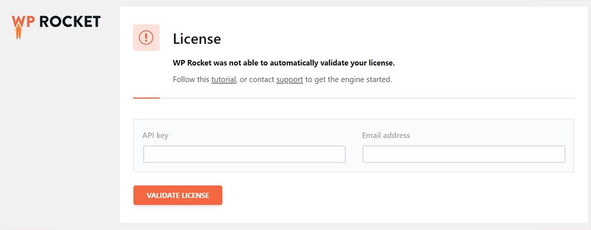Focus the API key input field

pyautogui.click(x=244, y=154)
